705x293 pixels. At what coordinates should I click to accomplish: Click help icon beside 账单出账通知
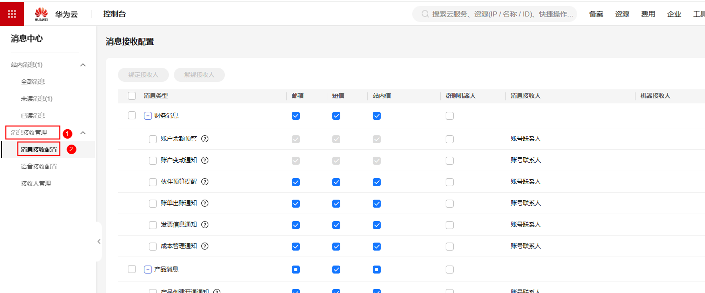pyautogui.click(x=205, y=203)
